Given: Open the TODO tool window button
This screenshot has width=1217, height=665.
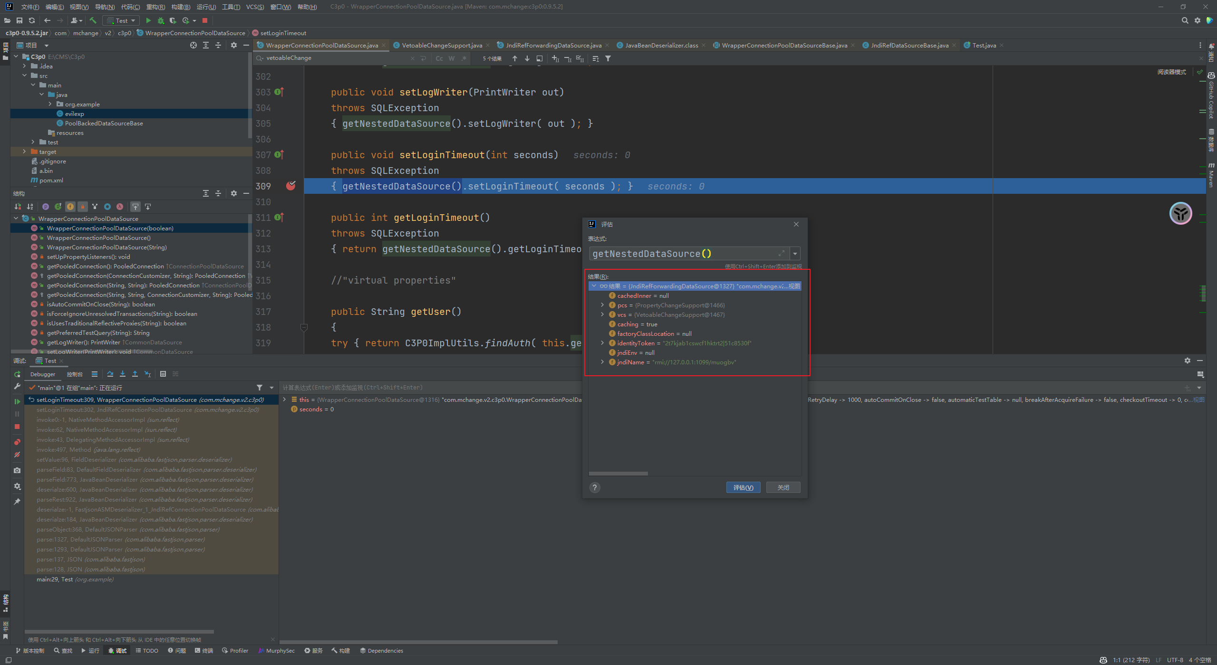Looking at the screenshot, I should click(x=147, y=651).
